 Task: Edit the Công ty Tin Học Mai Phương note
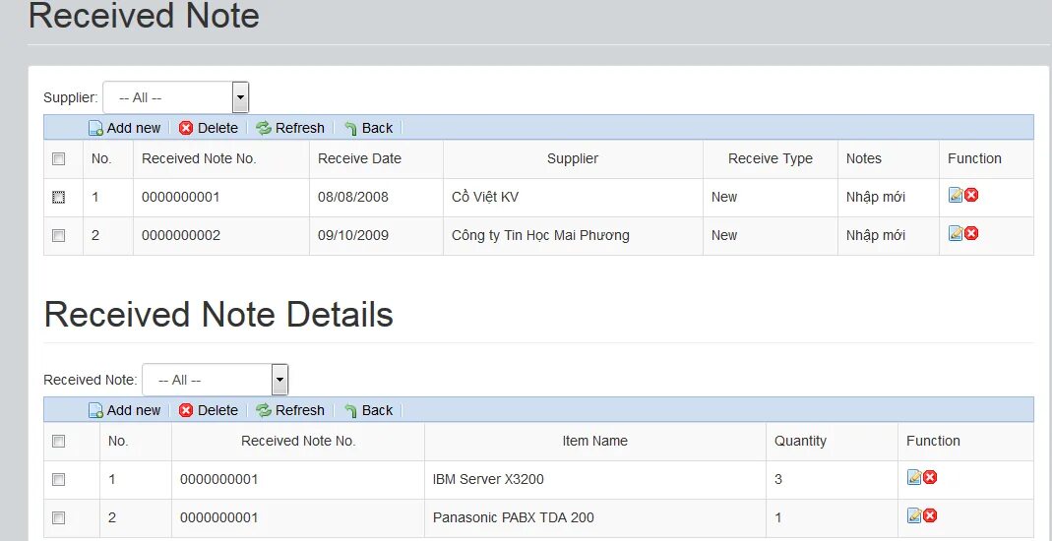tap(956, 233)
